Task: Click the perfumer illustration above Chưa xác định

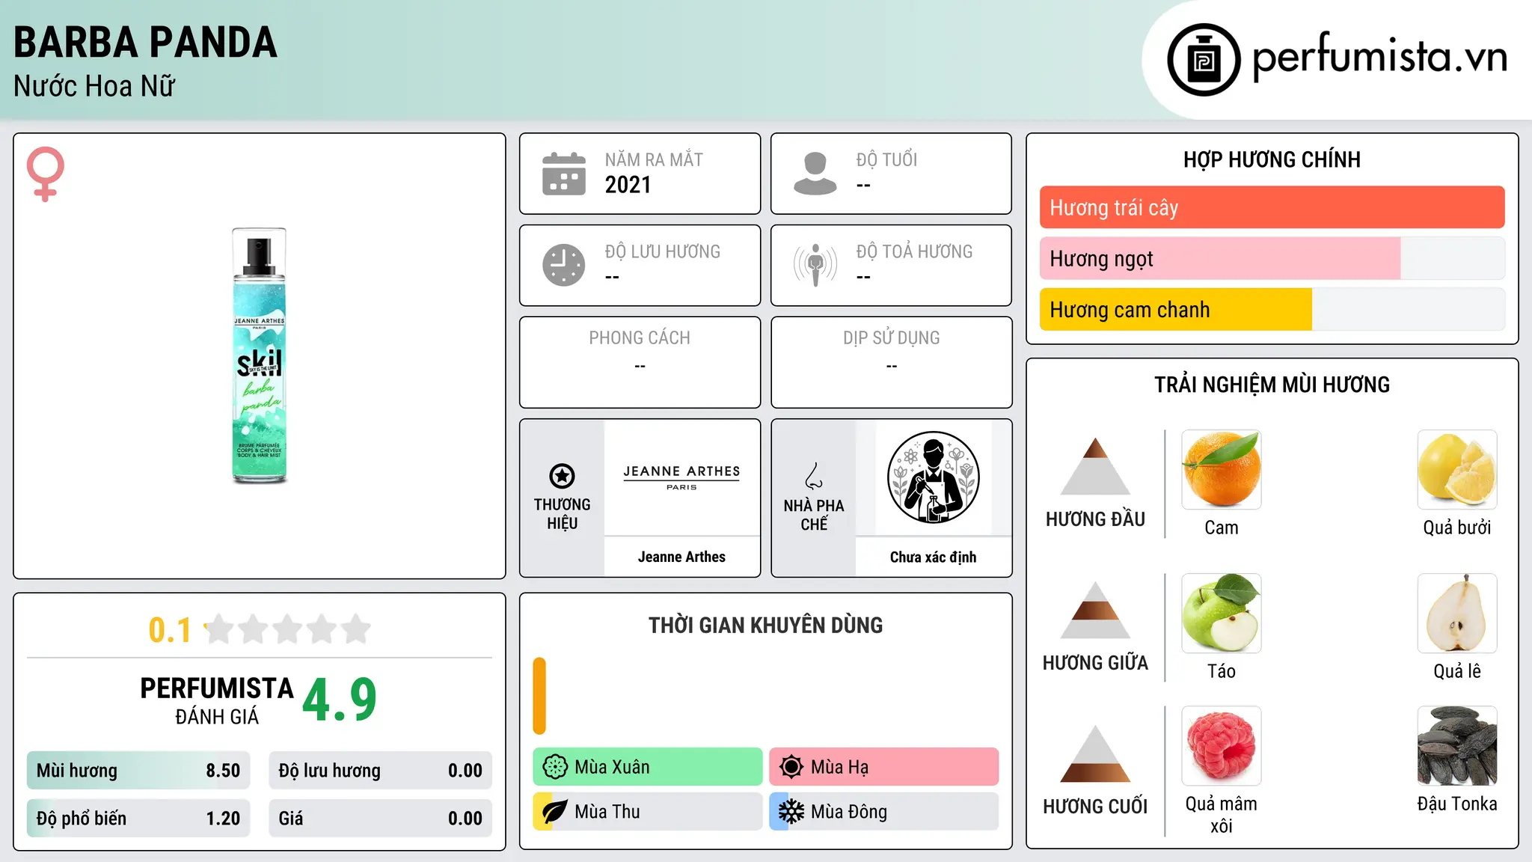Action: click(933, 477)
